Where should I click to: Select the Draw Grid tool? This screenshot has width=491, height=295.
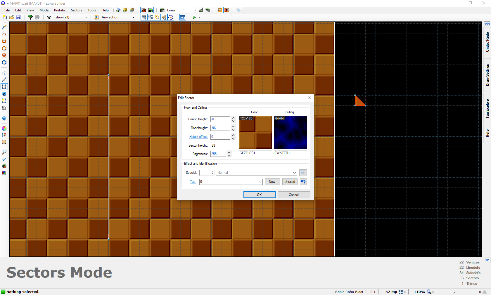tap(4, 55)
